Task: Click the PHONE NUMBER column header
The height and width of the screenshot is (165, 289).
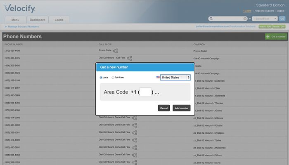Action: [x=14, y=45]
